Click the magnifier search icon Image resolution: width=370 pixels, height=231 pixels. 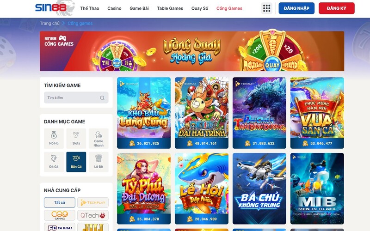102,98
